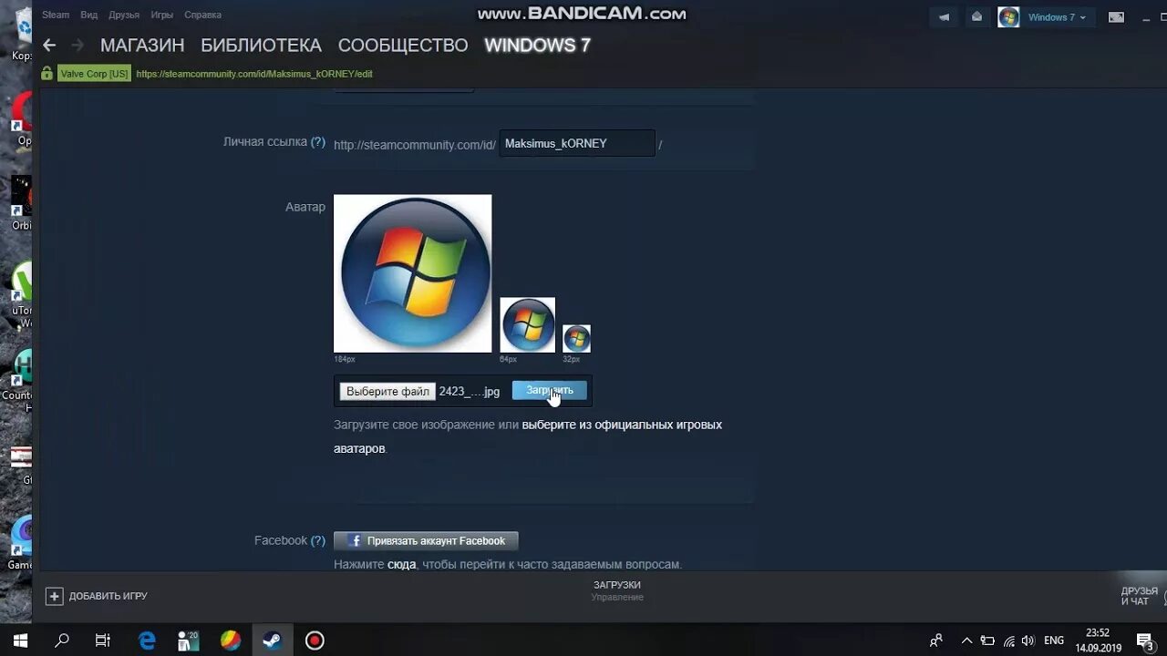
Task: Open ЗАГРУЗКИ downloads manager
Action: coord(617,585)
